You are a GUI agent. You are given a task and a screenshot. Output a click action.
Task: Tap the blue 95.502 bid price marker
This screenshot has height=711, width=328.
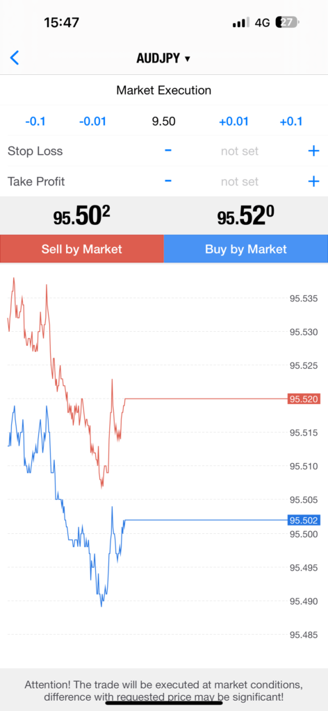304,520
